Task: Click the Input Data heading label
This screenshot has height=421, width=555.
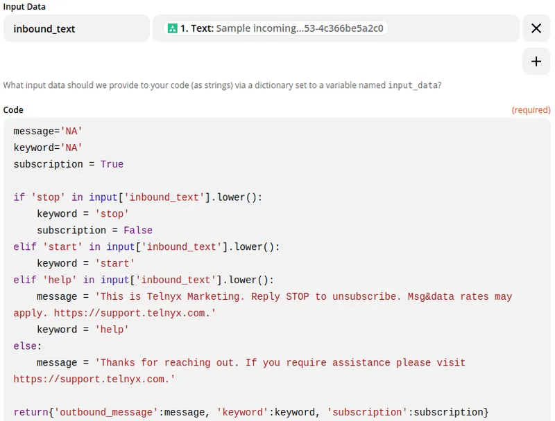Action: pyautogui.click(x=23, y=6)
